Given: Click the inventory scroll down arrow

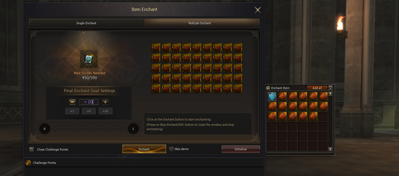Looking at the screenshot, I should 330,149.
